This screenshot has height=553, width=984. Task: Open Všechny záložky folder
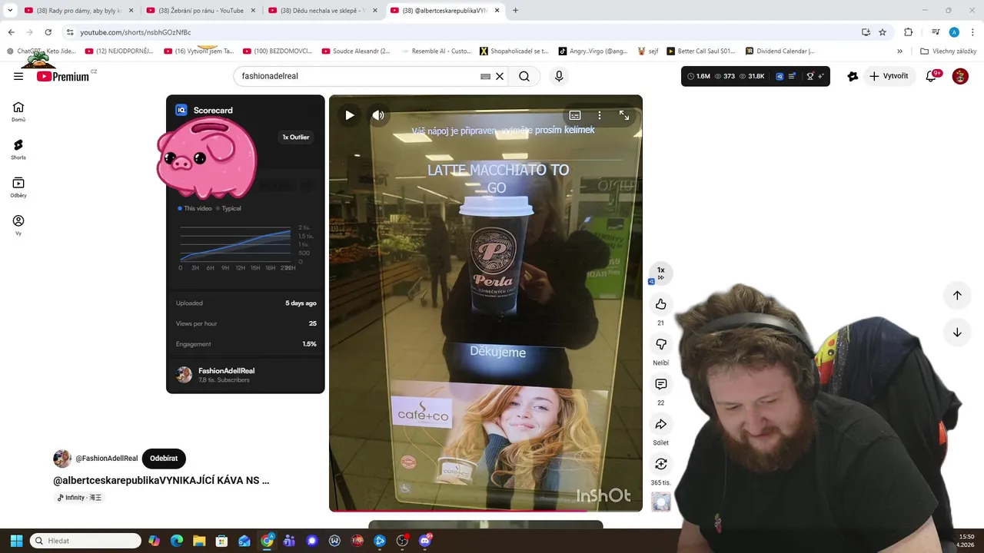948,51
